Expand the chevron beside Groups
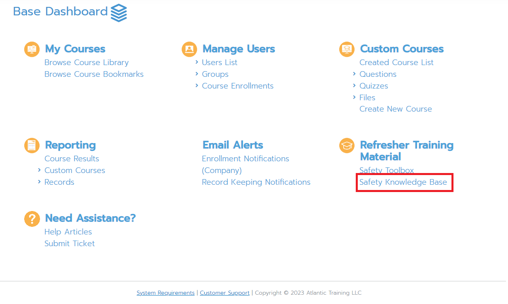 [x=197, y=74]
